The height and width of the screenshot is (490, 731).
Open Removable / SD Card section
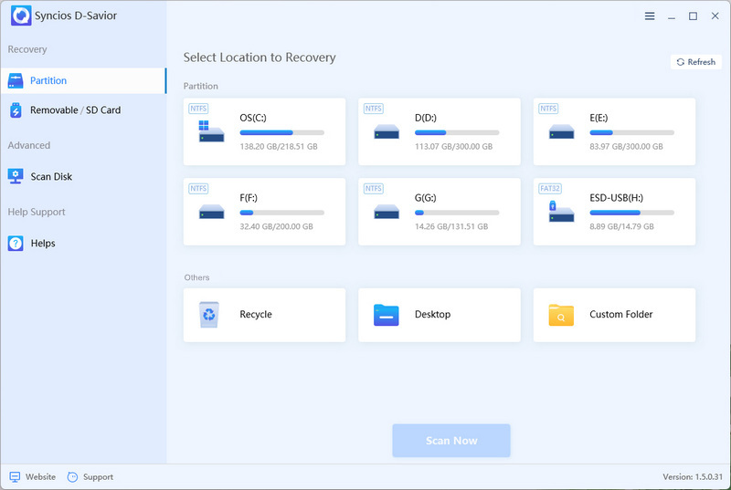75,110
